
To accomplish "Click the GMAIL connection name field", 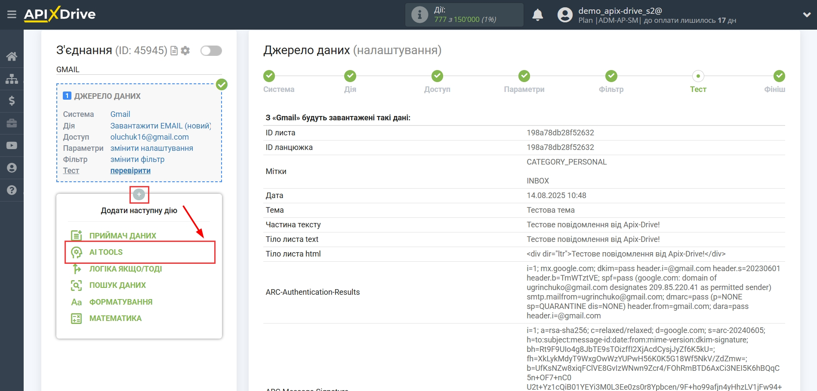I will pyautogui.click(x=139, y=70).
